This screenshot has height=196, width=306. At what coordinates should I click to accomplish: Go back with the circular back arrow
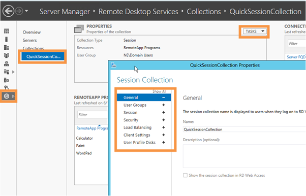(9, 11)
